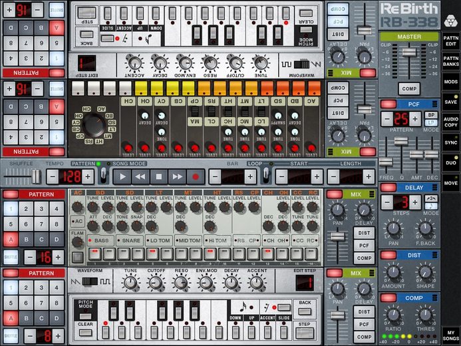Adjust the MASTER volume fader
Viewport: 461px width, 346px height.
(x=409, y=53)
